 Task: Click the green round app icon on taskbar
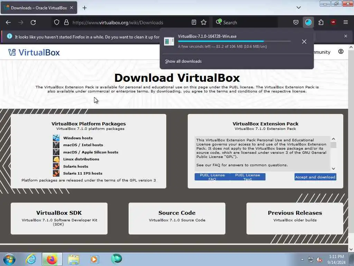click(x=117, y=258)
